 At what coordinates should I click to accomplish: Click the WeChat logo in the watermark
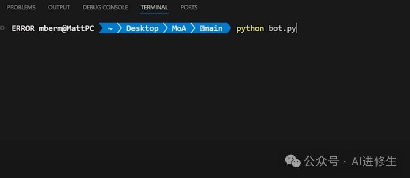click(x=293, y=161)
